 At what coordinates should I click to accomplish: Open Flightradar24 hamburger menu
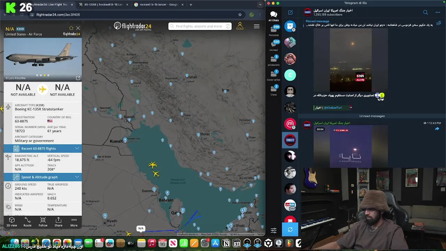tap(257, 26)
